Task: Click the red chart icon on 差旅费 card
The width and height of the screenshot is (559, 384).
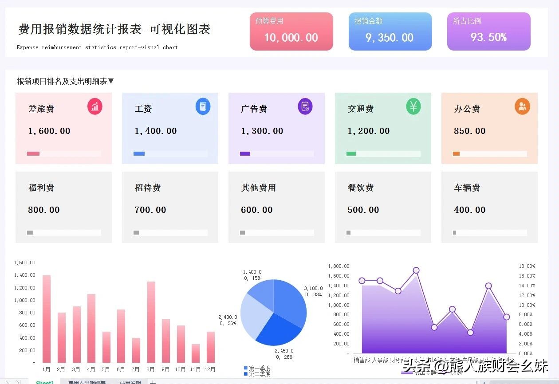Action: click(x=94, y=106)
